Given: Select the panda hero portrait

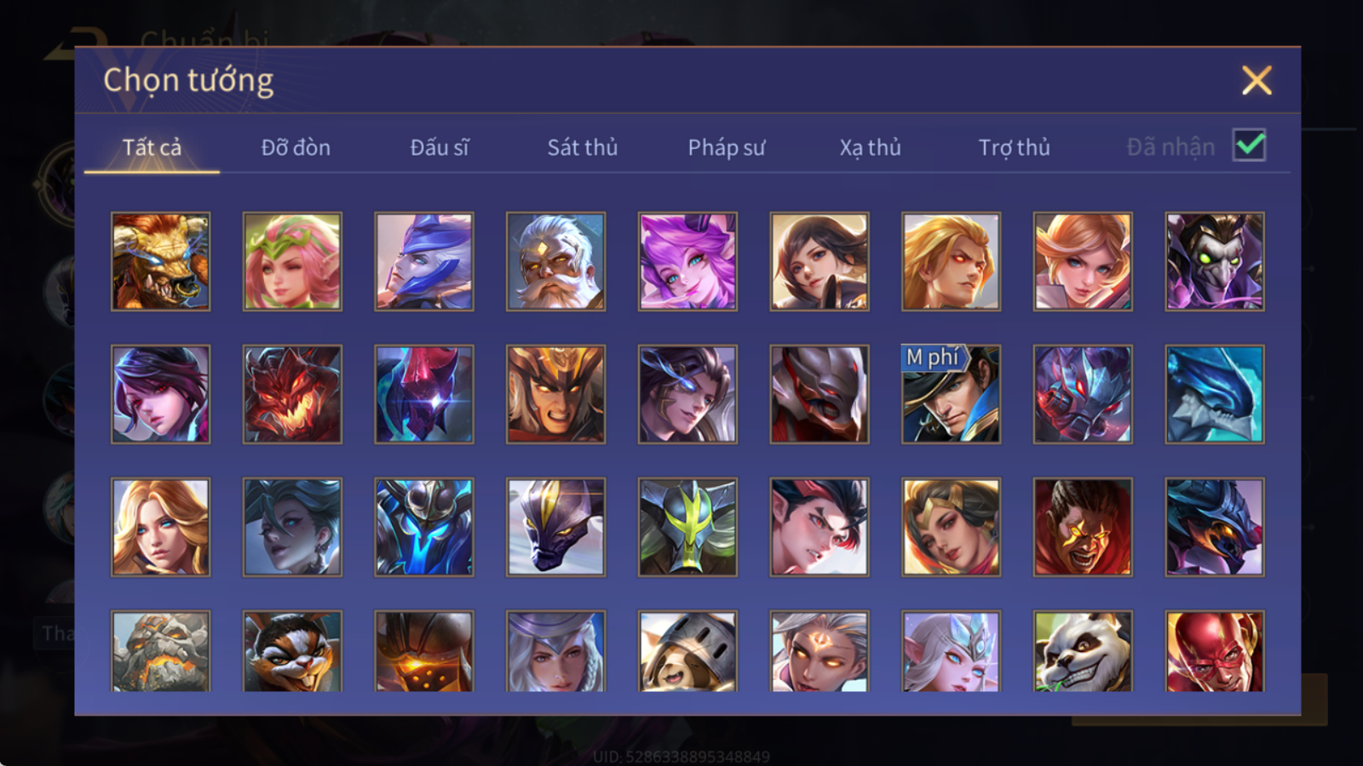Looking at the screenshot, I should click(1083, 651).
